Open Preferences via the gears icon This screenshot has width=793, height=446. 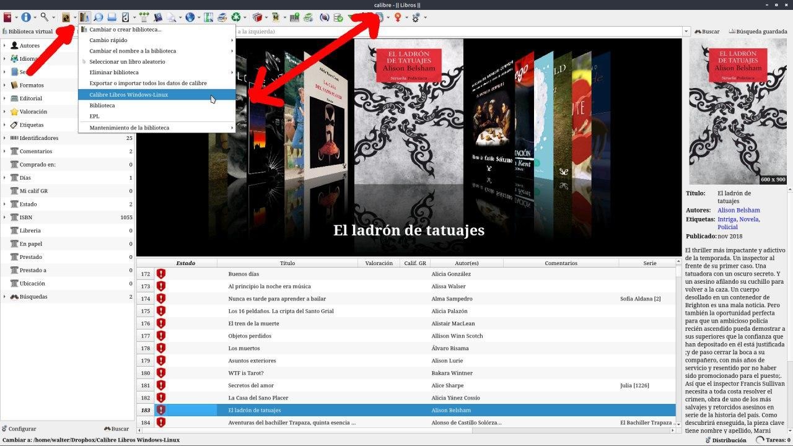[x=416, y=17]
